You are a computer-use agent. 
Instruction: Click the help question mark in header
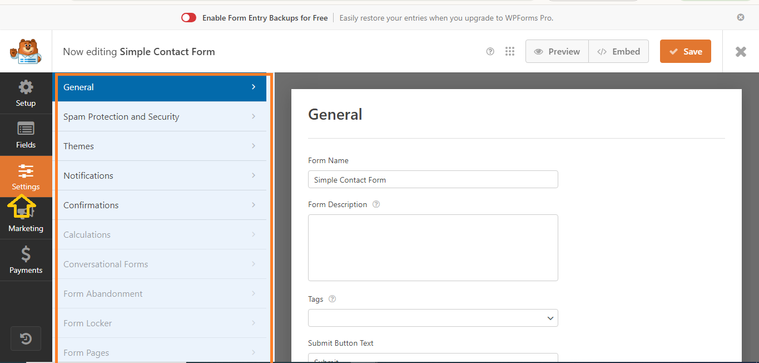(x=490, y=51)
